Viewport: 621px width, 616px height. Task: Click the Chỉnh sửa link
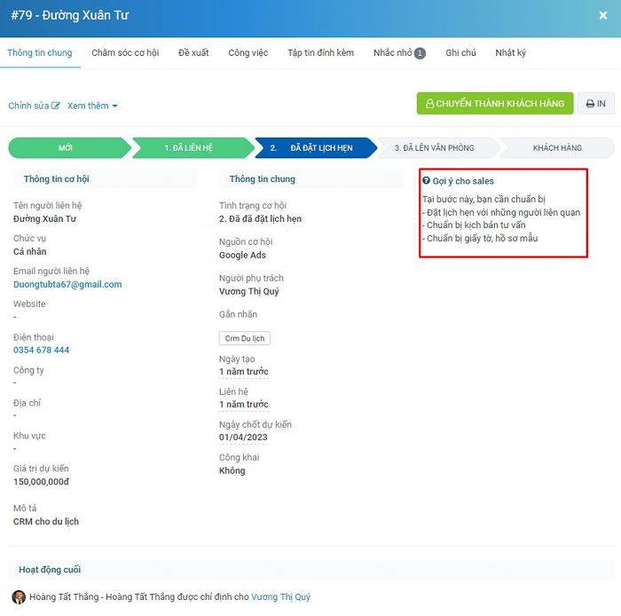click(x=28, y=106)
